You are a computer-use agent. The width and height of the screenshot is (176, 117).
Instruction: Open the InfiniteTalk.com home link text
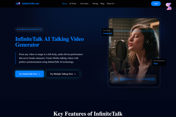[x=30, y=4]
